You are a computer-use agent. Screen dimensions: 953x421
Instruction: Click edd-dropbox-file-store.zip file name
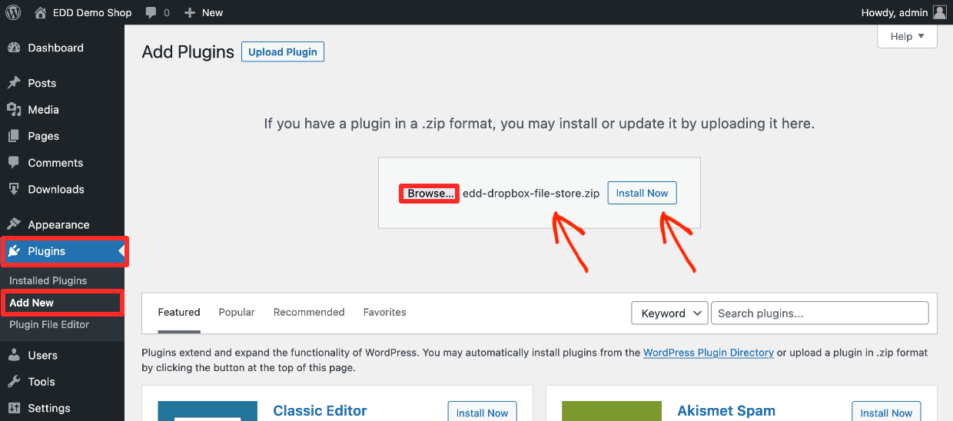(x=531, y=194)
